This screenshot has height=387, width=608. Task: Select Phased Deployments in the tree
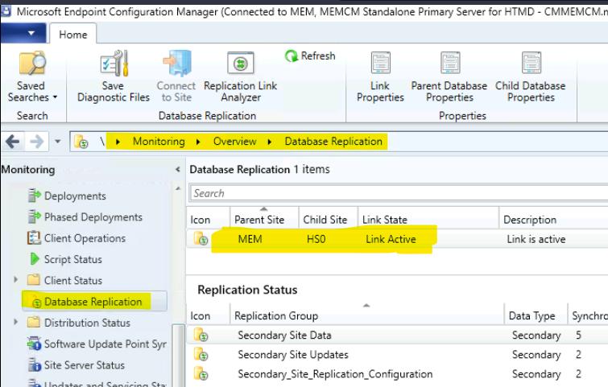click(93, 217)
